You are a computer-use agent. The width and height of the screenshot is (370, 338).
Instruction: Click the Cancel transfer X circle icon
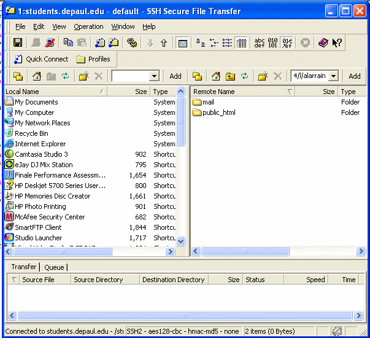[305, 43]
